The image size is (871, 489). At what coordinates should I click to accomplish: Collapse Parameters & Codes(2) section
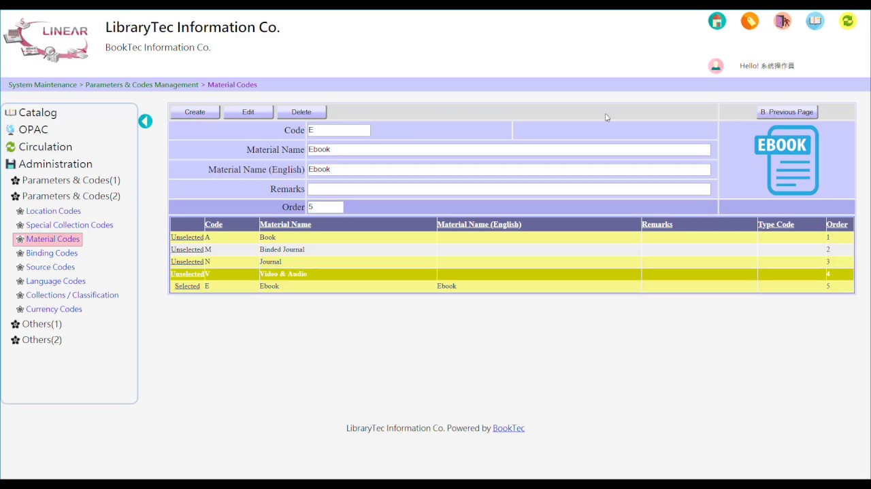(71, 196)
